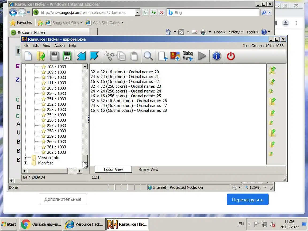Click the tree horizontal scrollbar right arrow

[80, 171]
